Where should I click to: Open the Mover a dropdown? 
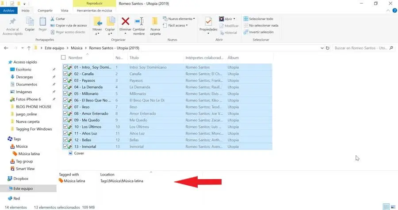click(x=97, y=31)
